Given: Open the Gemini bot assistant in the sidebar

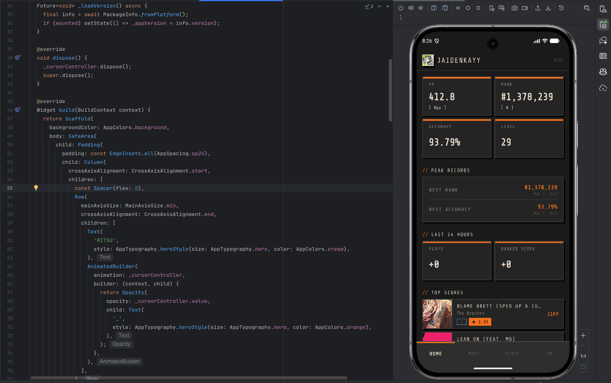Looking at the screenshot, I should pos(603,71).
